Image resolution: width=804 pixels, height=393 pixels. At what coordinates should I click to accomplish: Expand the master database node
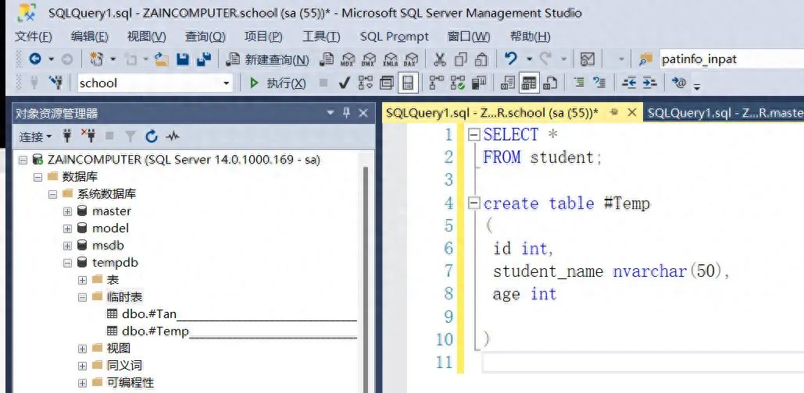(x=68, y=211)
